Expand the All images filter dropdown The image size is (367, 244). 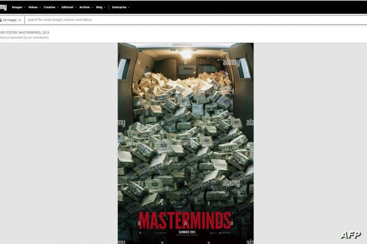(x=11, y=20)
